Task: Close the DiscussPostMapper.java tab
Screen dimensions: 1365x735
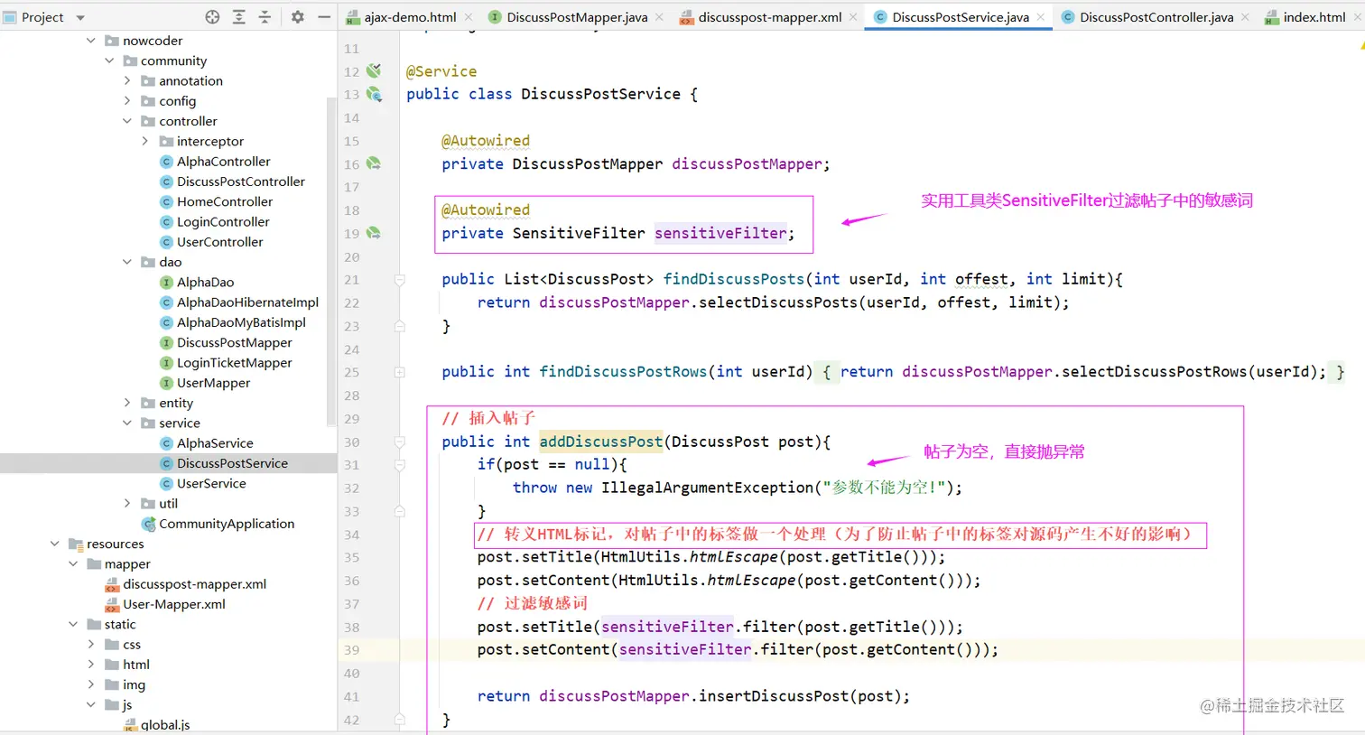Action: [659, 17]
